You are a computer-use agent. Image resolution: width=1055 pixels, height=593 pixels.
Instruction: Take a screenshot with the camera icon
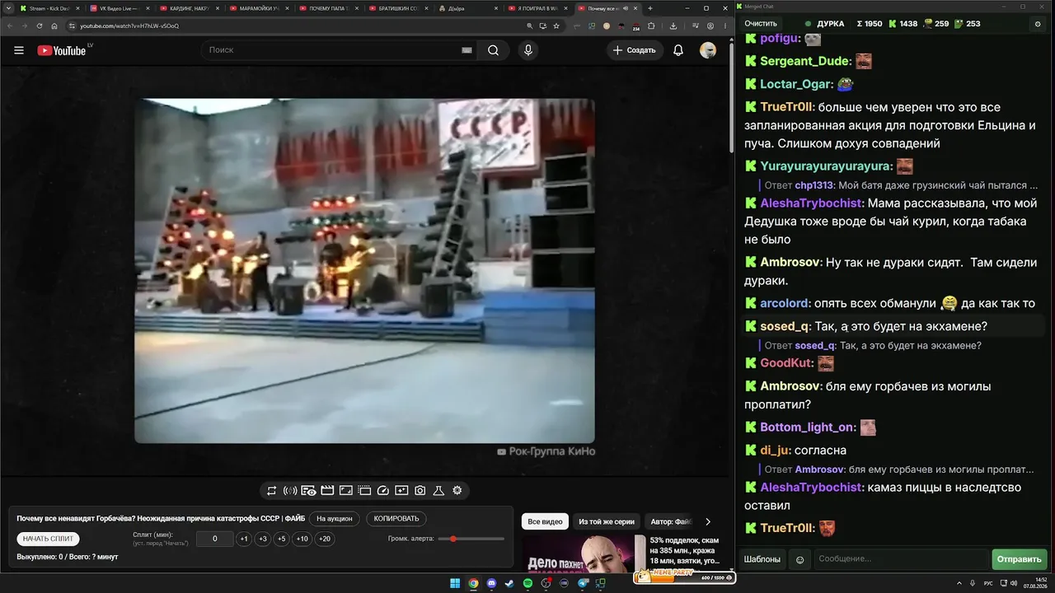(420, 490)
